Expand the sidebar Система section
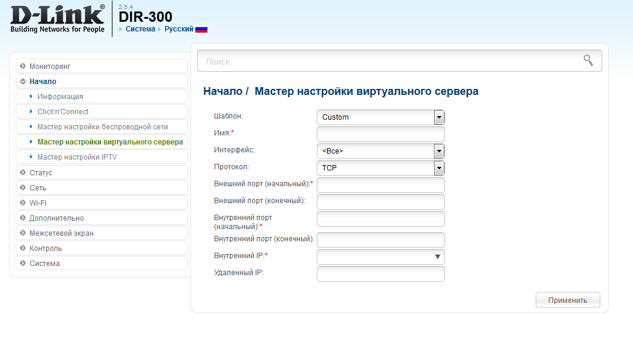This screenshot has height=341, width=633. tap(102, 263)
